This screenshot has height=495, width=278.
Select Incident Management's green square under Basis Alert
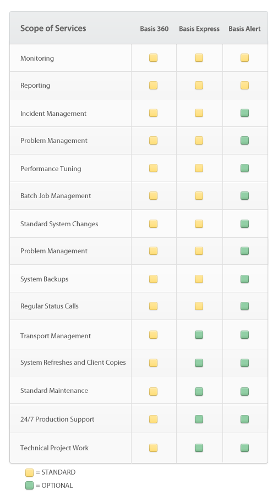244,113
